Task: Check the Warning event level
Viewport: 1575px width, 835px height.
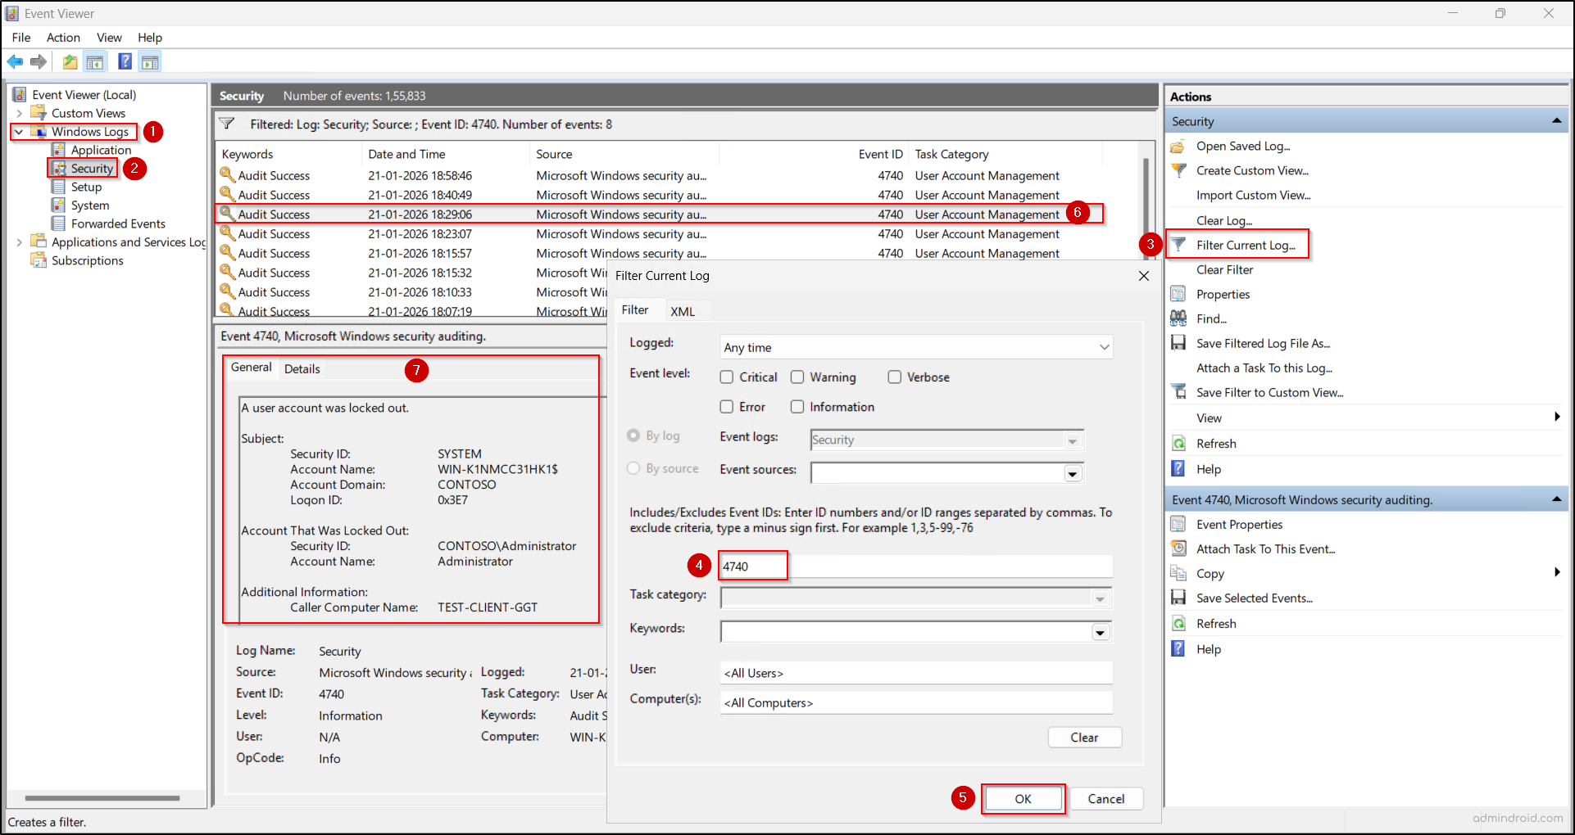Action: pos(797,377)
